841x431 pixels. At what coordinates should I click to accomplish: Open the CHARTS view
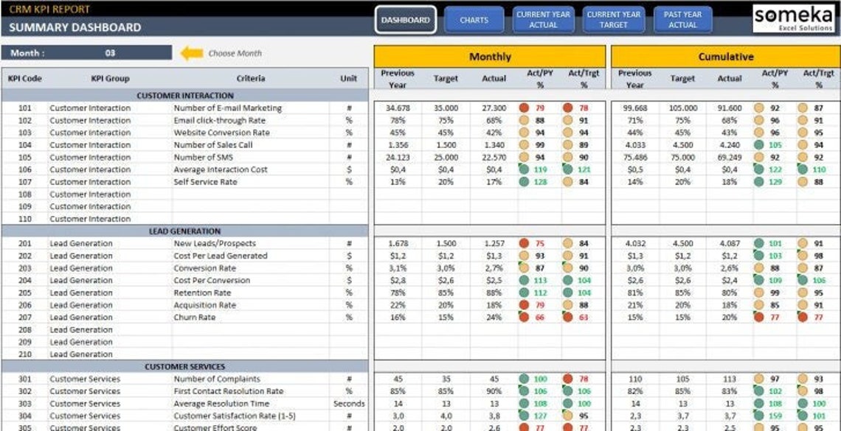[474, 20]
